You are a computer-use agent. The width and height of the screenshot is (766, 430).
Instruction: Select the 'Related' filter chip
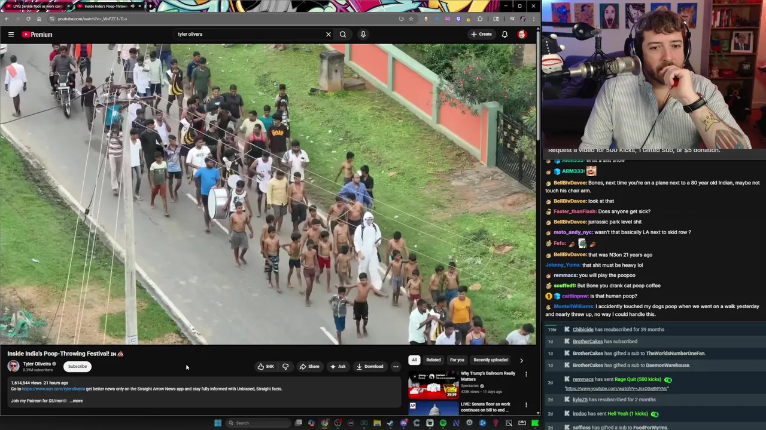pyautogui.click(x=433, y=360)
